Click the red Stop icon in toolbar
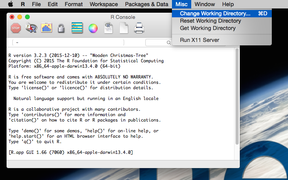Screen dimensions: 288x180 pos(15,28)
